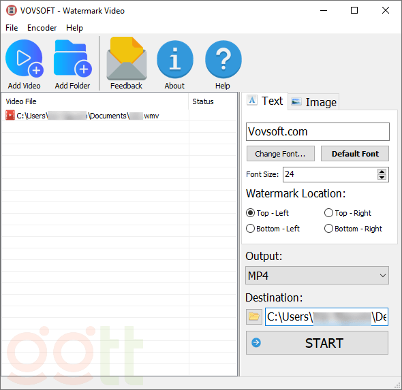Minimize the Watermark Video window
This screenshot has width=402, height=390.
click(x=324, y=10)
